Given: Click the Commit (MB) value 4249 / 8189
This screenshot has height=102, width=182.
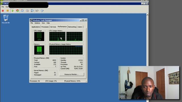Looking at the screenshot, I should pyautogui.click(x=78, y=69).
